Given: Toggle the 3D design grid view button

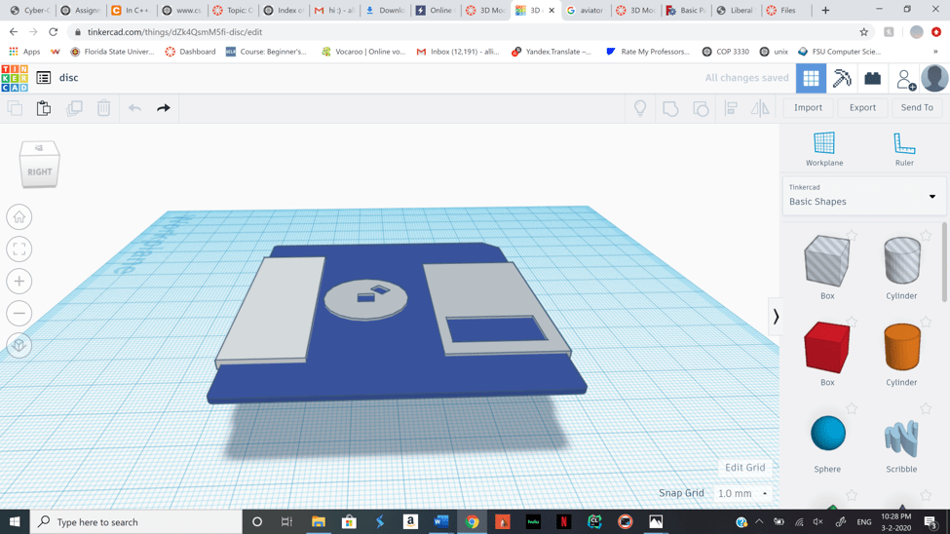Looking at the screenshot, I should point(811,78).
